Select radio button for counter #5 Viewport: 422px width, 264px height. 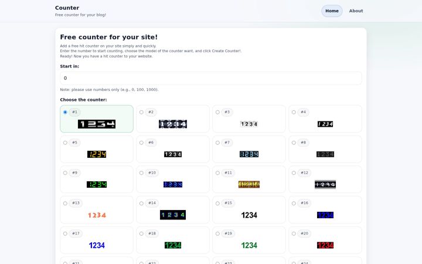pos(65,143)
